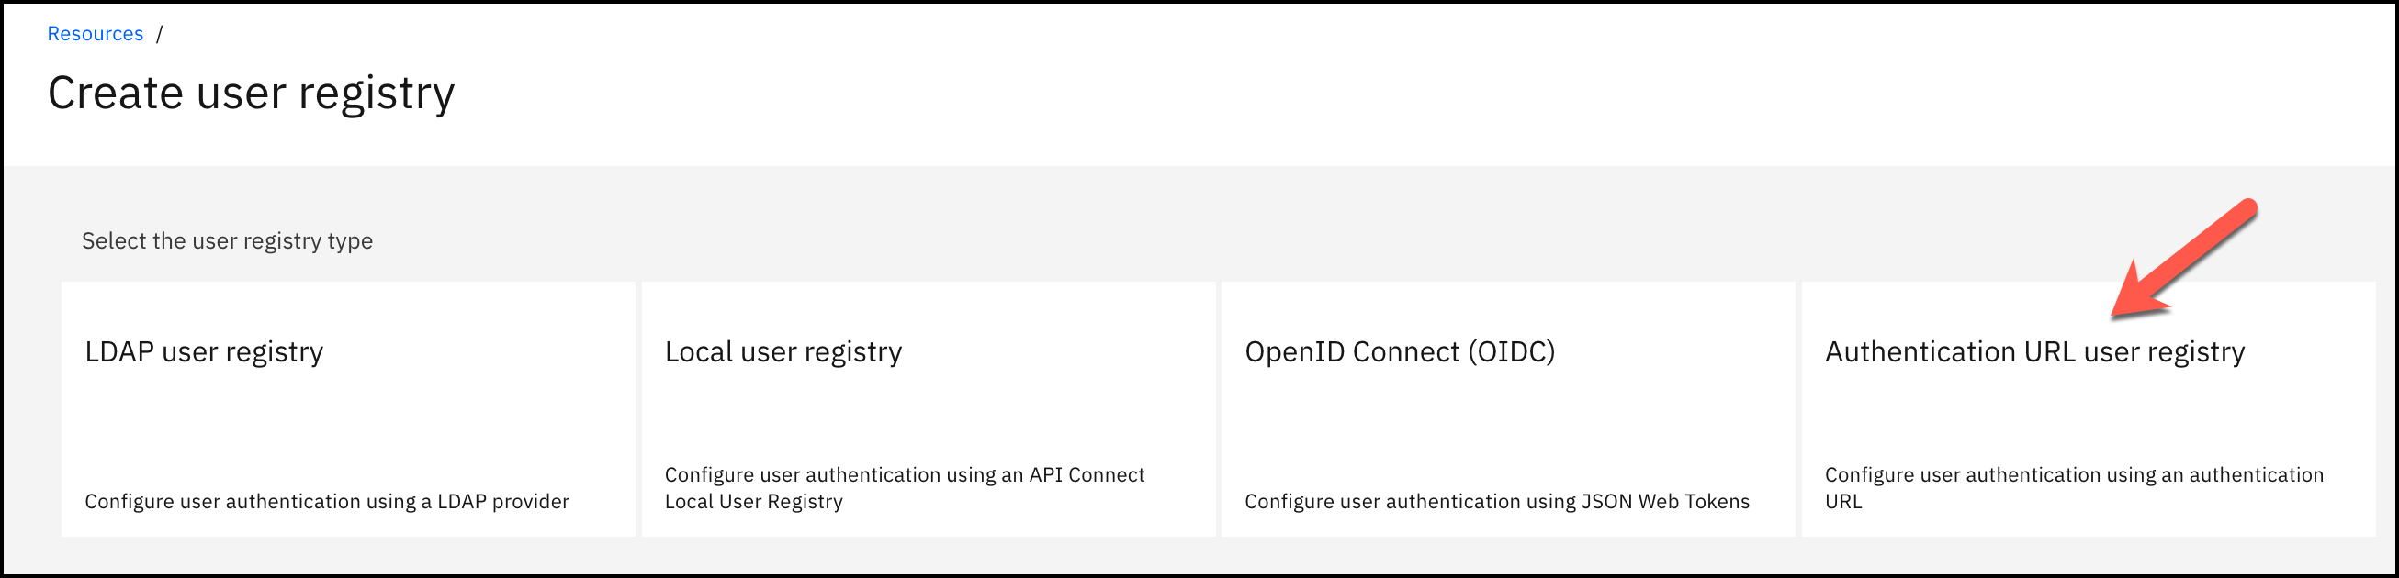The image size is (2399, 578).
Task: Click 'Configure user authentication using a LDAP provider' text
Action: (327, 502)
